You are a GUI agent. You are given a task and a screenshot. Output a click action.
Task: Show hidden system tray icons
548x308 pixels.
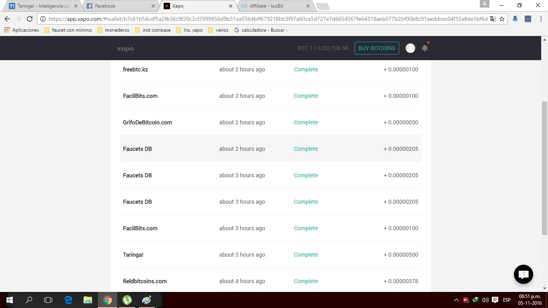click(457, 300)
